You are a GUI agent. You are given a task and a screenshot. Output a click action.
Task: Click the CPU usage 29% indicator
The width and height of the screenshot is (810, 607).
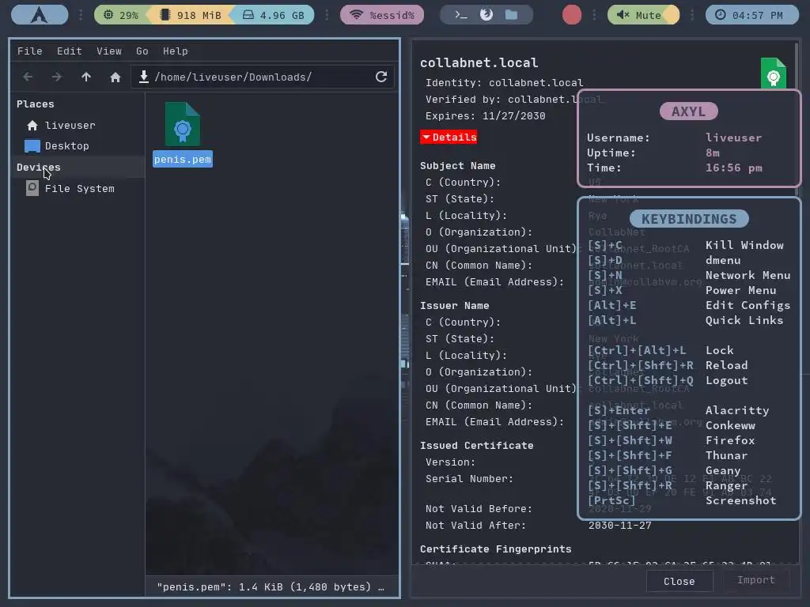point(121,15)
